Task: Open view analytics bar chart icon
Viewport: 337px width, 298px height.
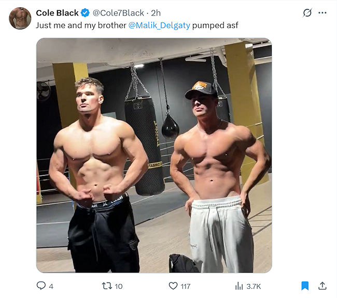Action: coord(239,286)
